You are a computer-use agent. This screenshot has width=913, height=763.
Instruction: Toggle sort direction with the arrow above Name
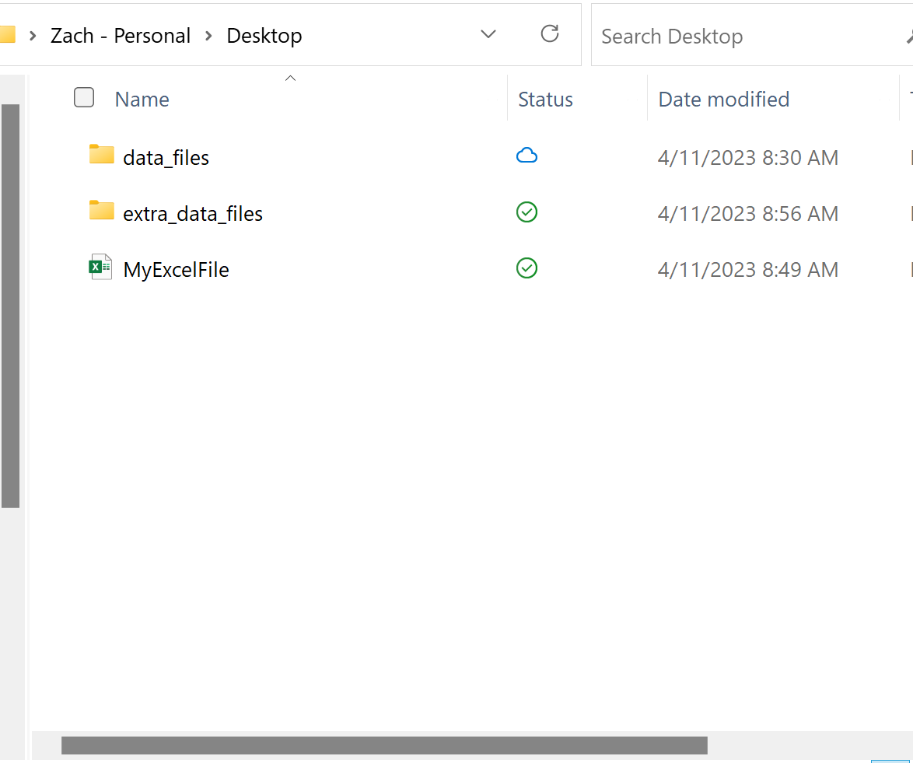[291, 78]
